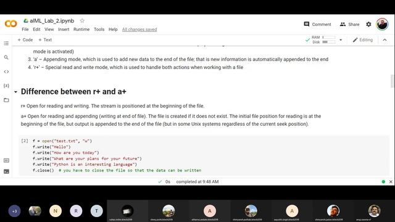The image size is (395, 222).
Task: Click the Share button
Action: [350, 25]
